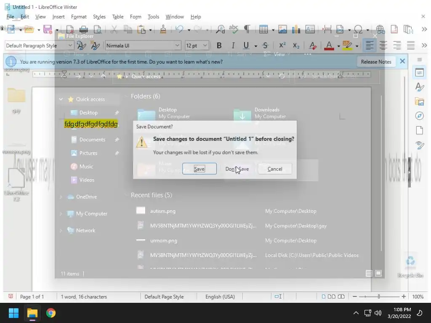Open the Table menu

118,17
